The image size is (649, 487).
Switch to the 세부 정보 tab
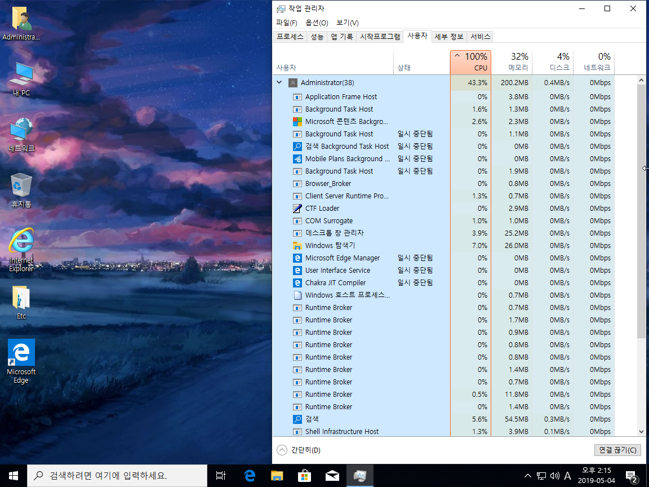pos(449,37)
